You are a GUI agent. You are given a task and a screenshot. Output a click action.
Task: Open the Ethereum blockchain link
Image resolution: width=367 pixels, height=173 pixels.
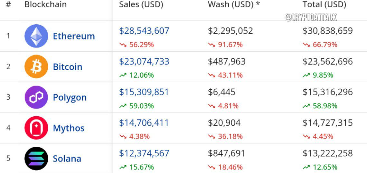pos(74,36)
